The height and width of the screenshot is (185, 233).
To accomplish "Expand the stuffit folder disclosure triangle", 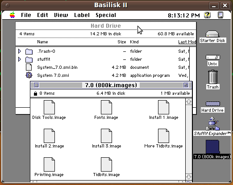I will click(20, 59).
